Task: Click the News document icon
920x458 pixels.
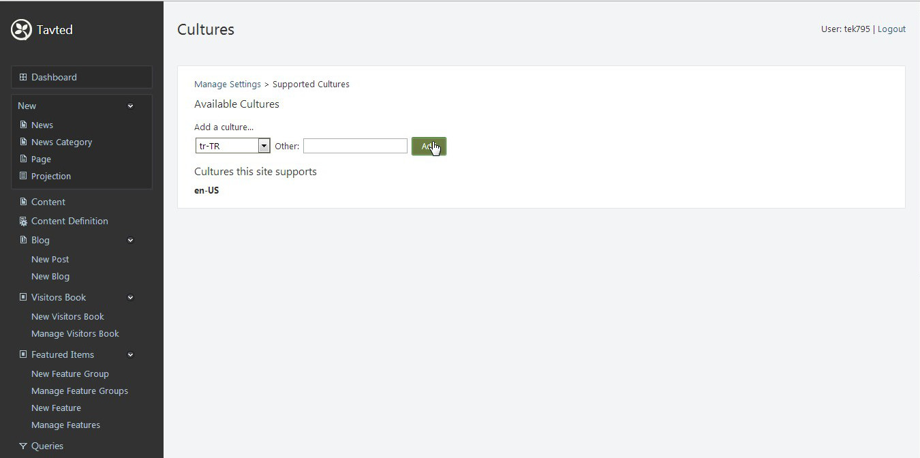Action: tap(23, 125)
